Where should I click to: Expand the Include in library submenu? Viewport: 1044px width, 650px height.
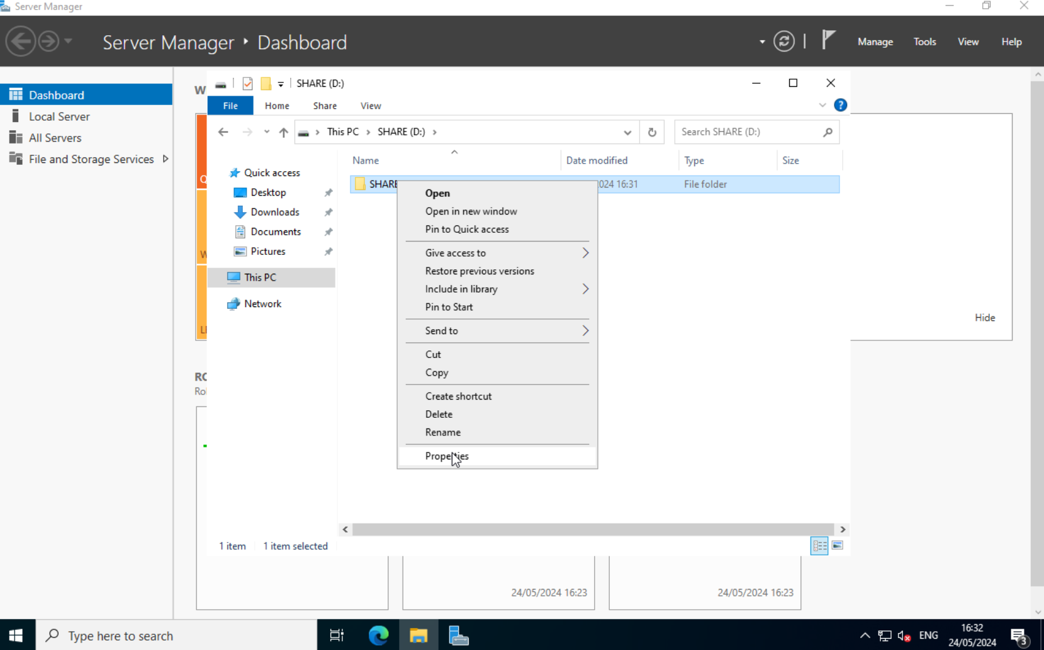click(x=585, y=289)
